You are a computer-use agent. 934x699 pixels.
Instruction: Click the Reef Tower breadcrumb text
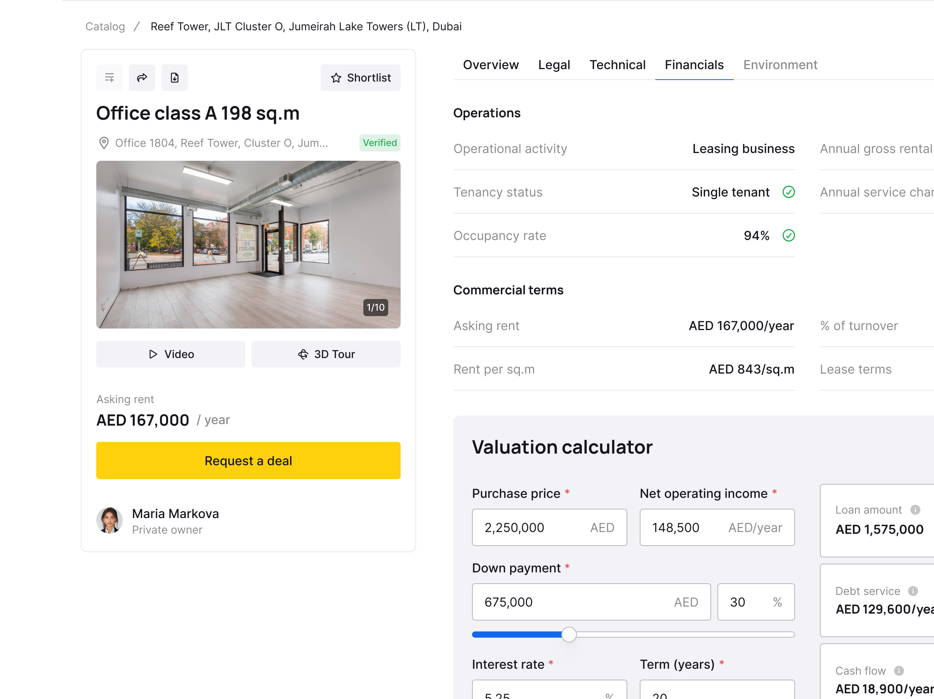(306, 27)
